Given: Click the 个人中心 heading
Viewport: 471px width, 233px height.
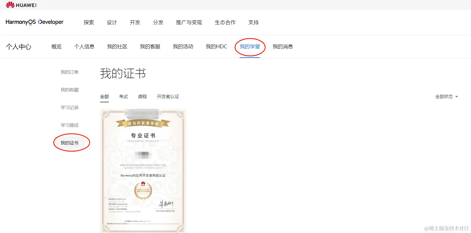Looking at the screenshot, I should tap(19, 47).
